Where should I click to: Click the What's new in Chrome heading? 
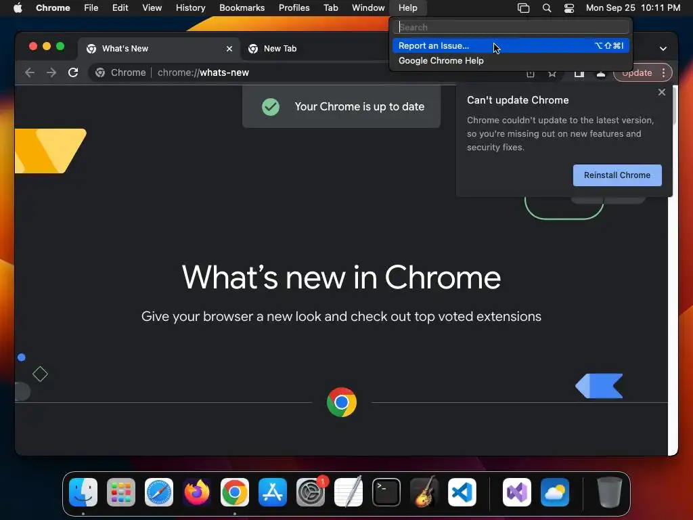(x=341, y=278)
